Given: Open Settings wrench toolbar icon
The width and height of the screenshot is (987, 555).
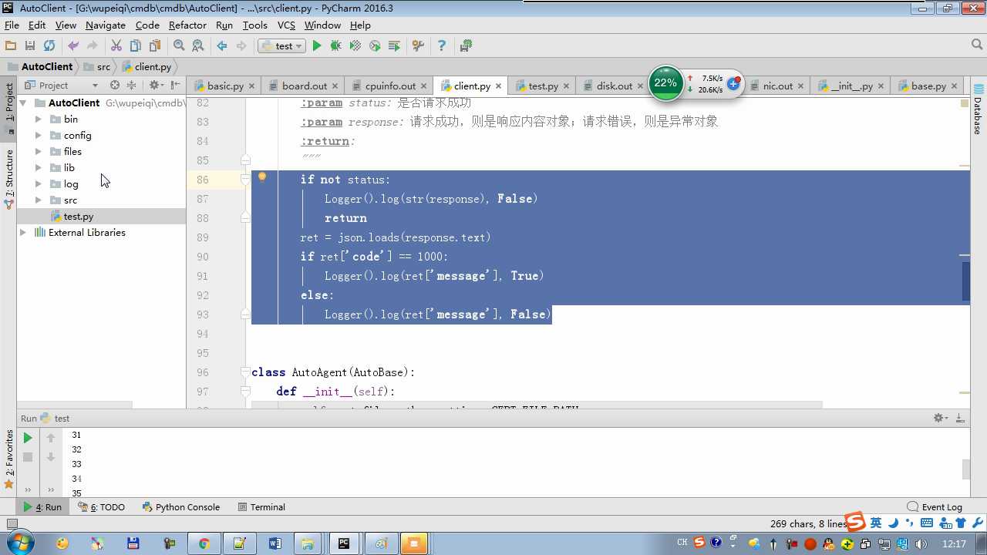Looking at the screenshot, I should (418, 46).
